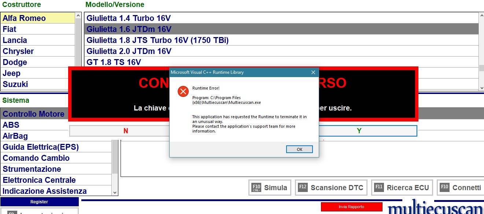
Task: Click the Sistema list scrollbar thumb
Action: pos(115,157)
